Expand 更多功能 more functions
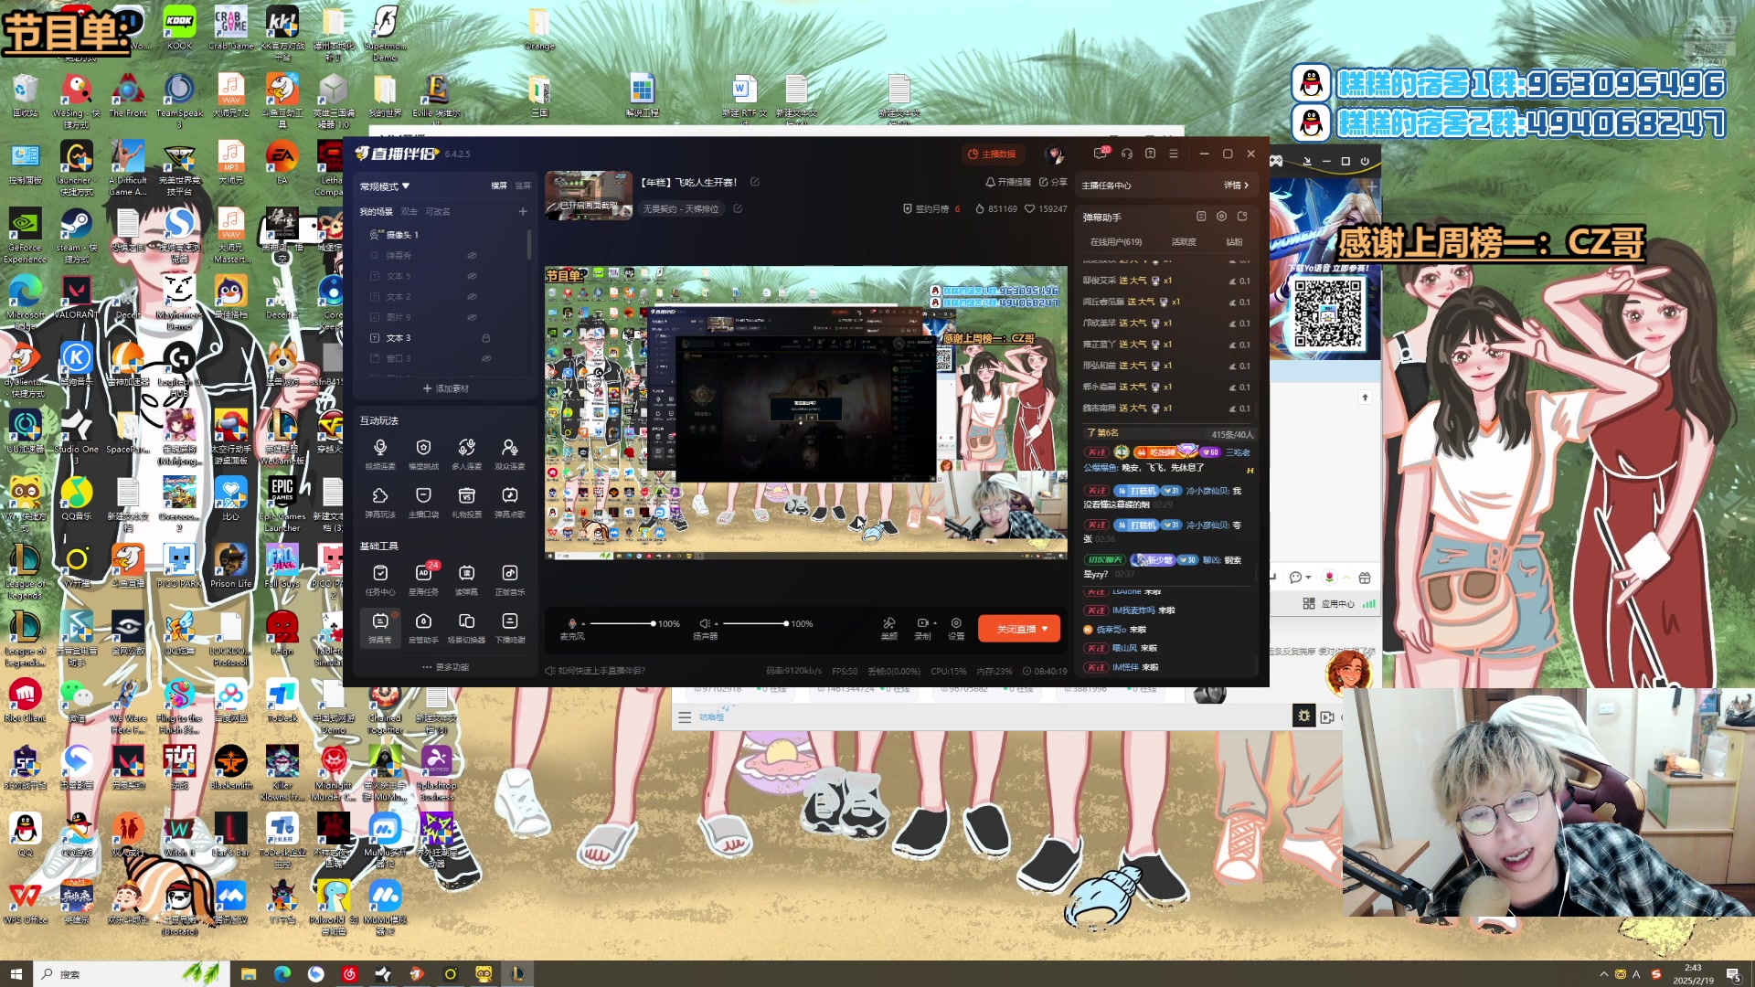Viewport: 1755px width, 987px height. (x=445, y=667)
